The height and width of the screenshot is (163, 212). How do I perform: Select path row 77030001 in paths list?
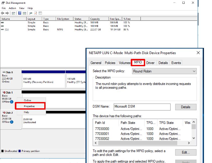point(102,134)
